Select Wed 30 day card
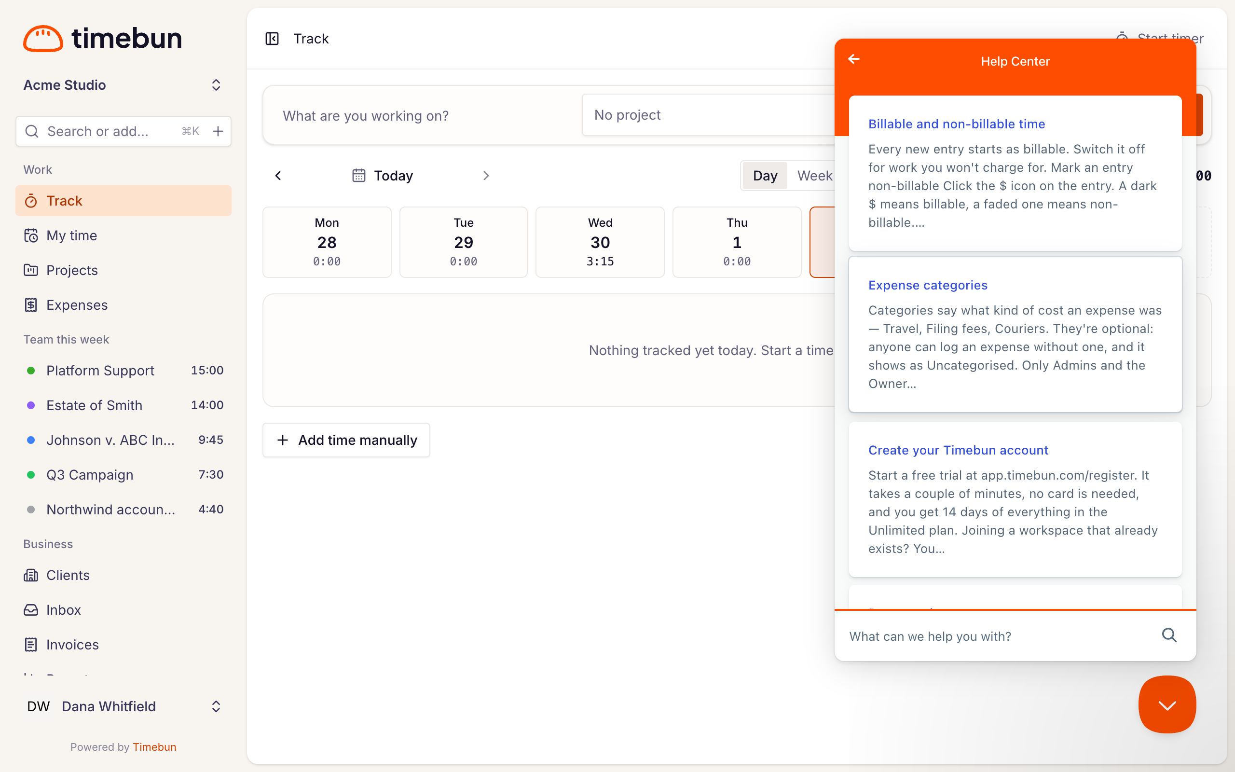This screenshot has height=772, width=1235. tap(600, 242)
